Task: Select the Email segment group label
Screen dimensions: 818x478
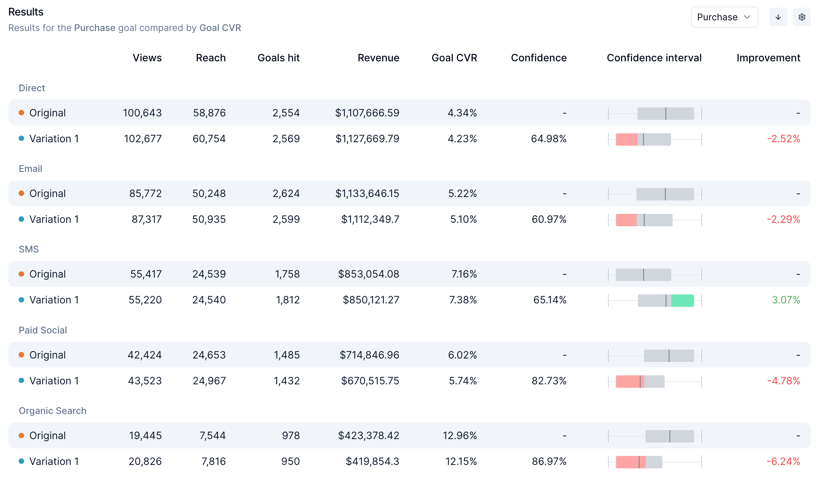Action: 30,169
